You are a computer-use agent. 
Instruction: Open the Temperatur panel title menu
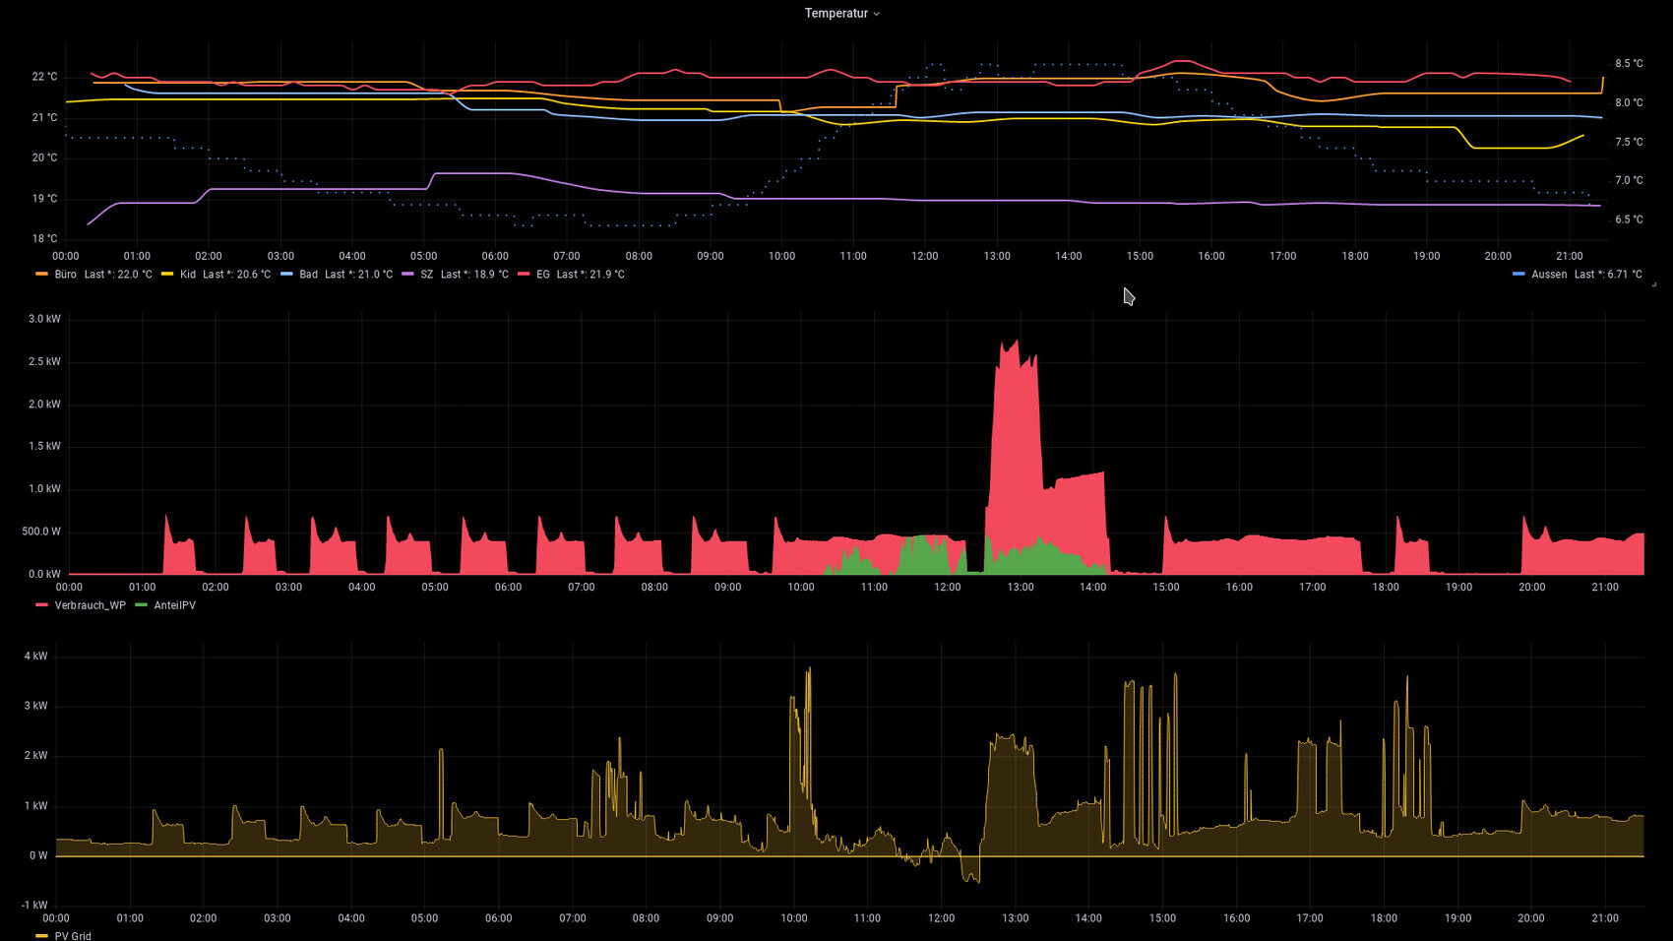(x=836, y=14)
